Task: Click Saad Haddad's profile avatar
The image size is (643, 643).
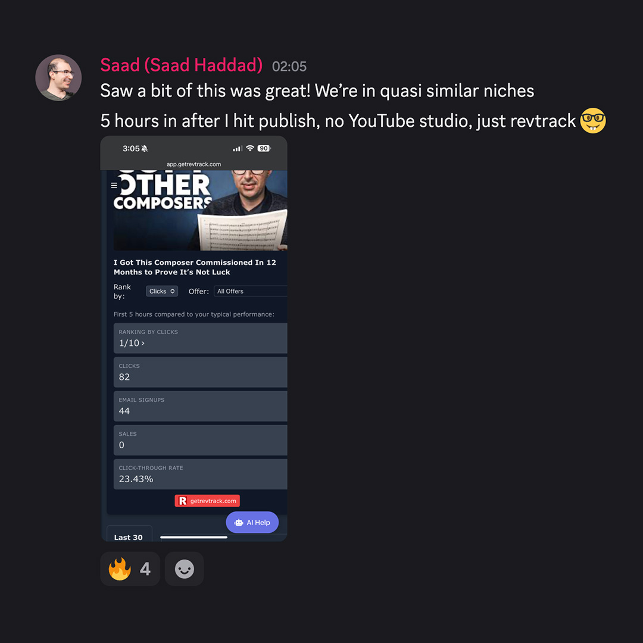Action: [58, 77]
